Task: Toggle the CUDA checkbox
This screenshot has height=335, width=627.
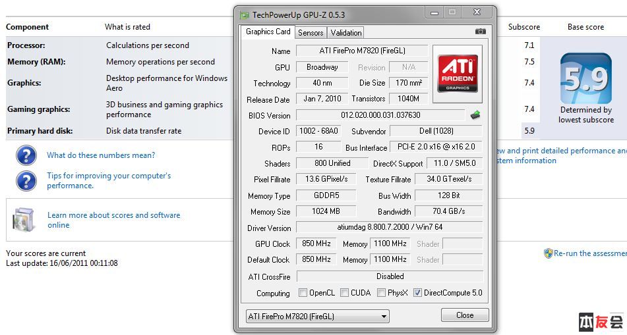Action: (344, 293)
